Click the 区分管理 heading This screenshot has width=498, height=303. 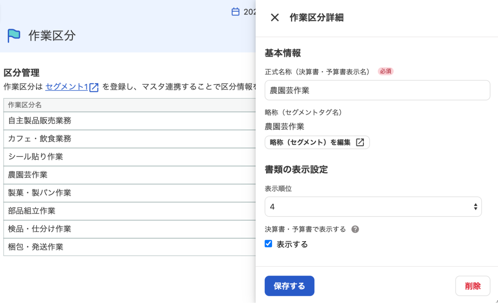(x=22, y=73)
